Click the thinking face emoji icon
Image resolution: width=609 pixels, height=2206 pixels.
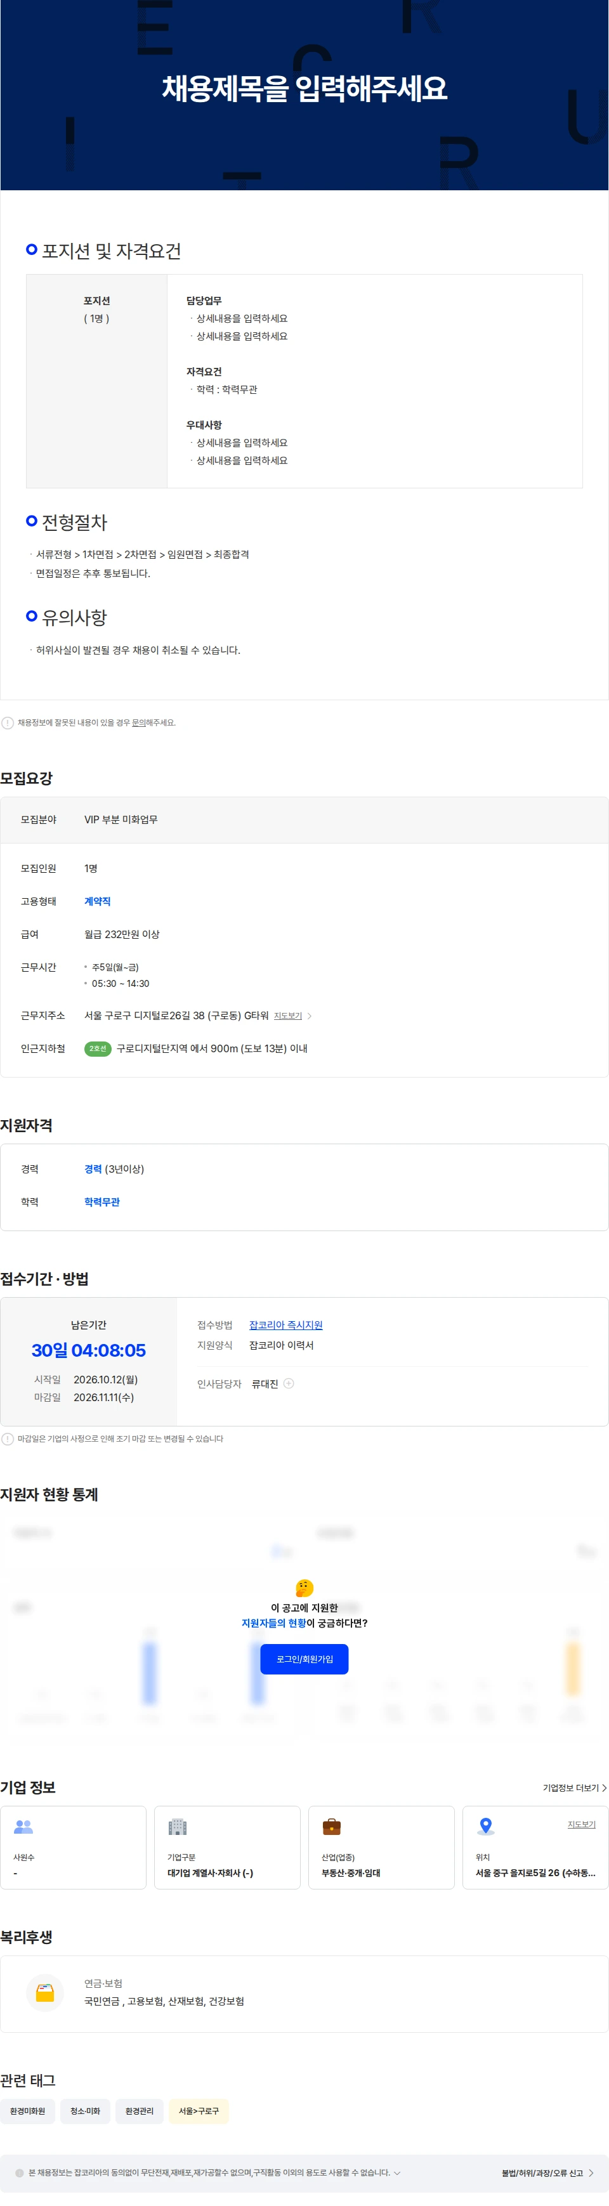[x=304, y=1588]
